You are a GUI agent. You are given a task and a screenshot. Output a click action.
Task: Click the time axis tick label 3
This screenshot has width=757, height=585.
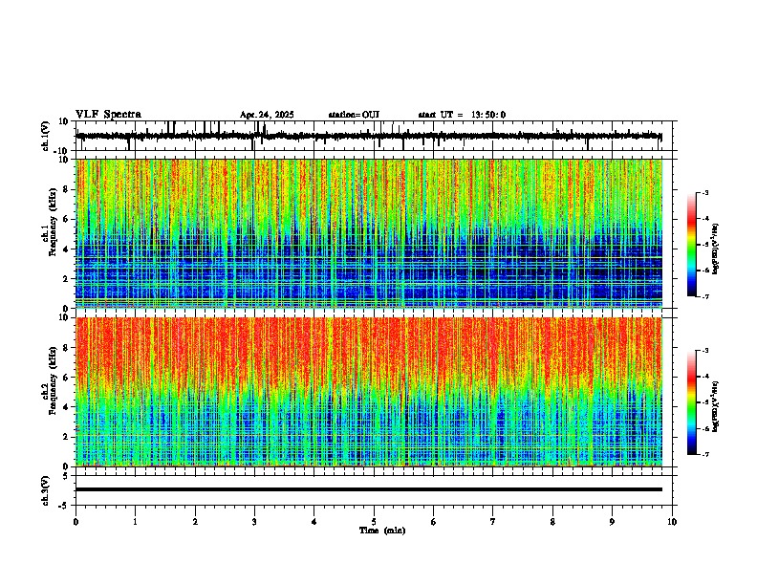[x=254, y=522]
